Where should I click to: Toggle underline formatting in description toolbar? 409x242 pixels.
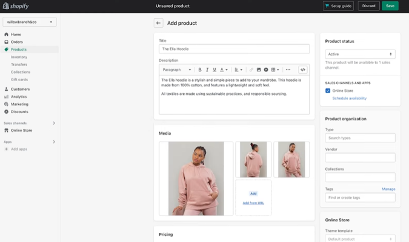214,70
